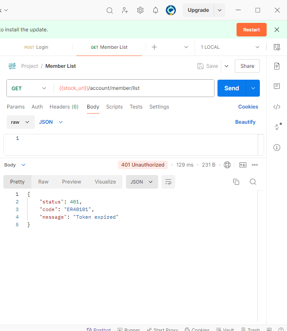This screenshot has height=331, width=287.
Task: Expand the tabs overflow chevron
Action: click(x=186, y=47)
